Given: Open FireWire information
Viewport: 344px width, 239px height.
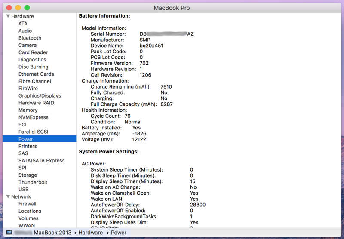Looking at the screenshot, I should (28, 89).
